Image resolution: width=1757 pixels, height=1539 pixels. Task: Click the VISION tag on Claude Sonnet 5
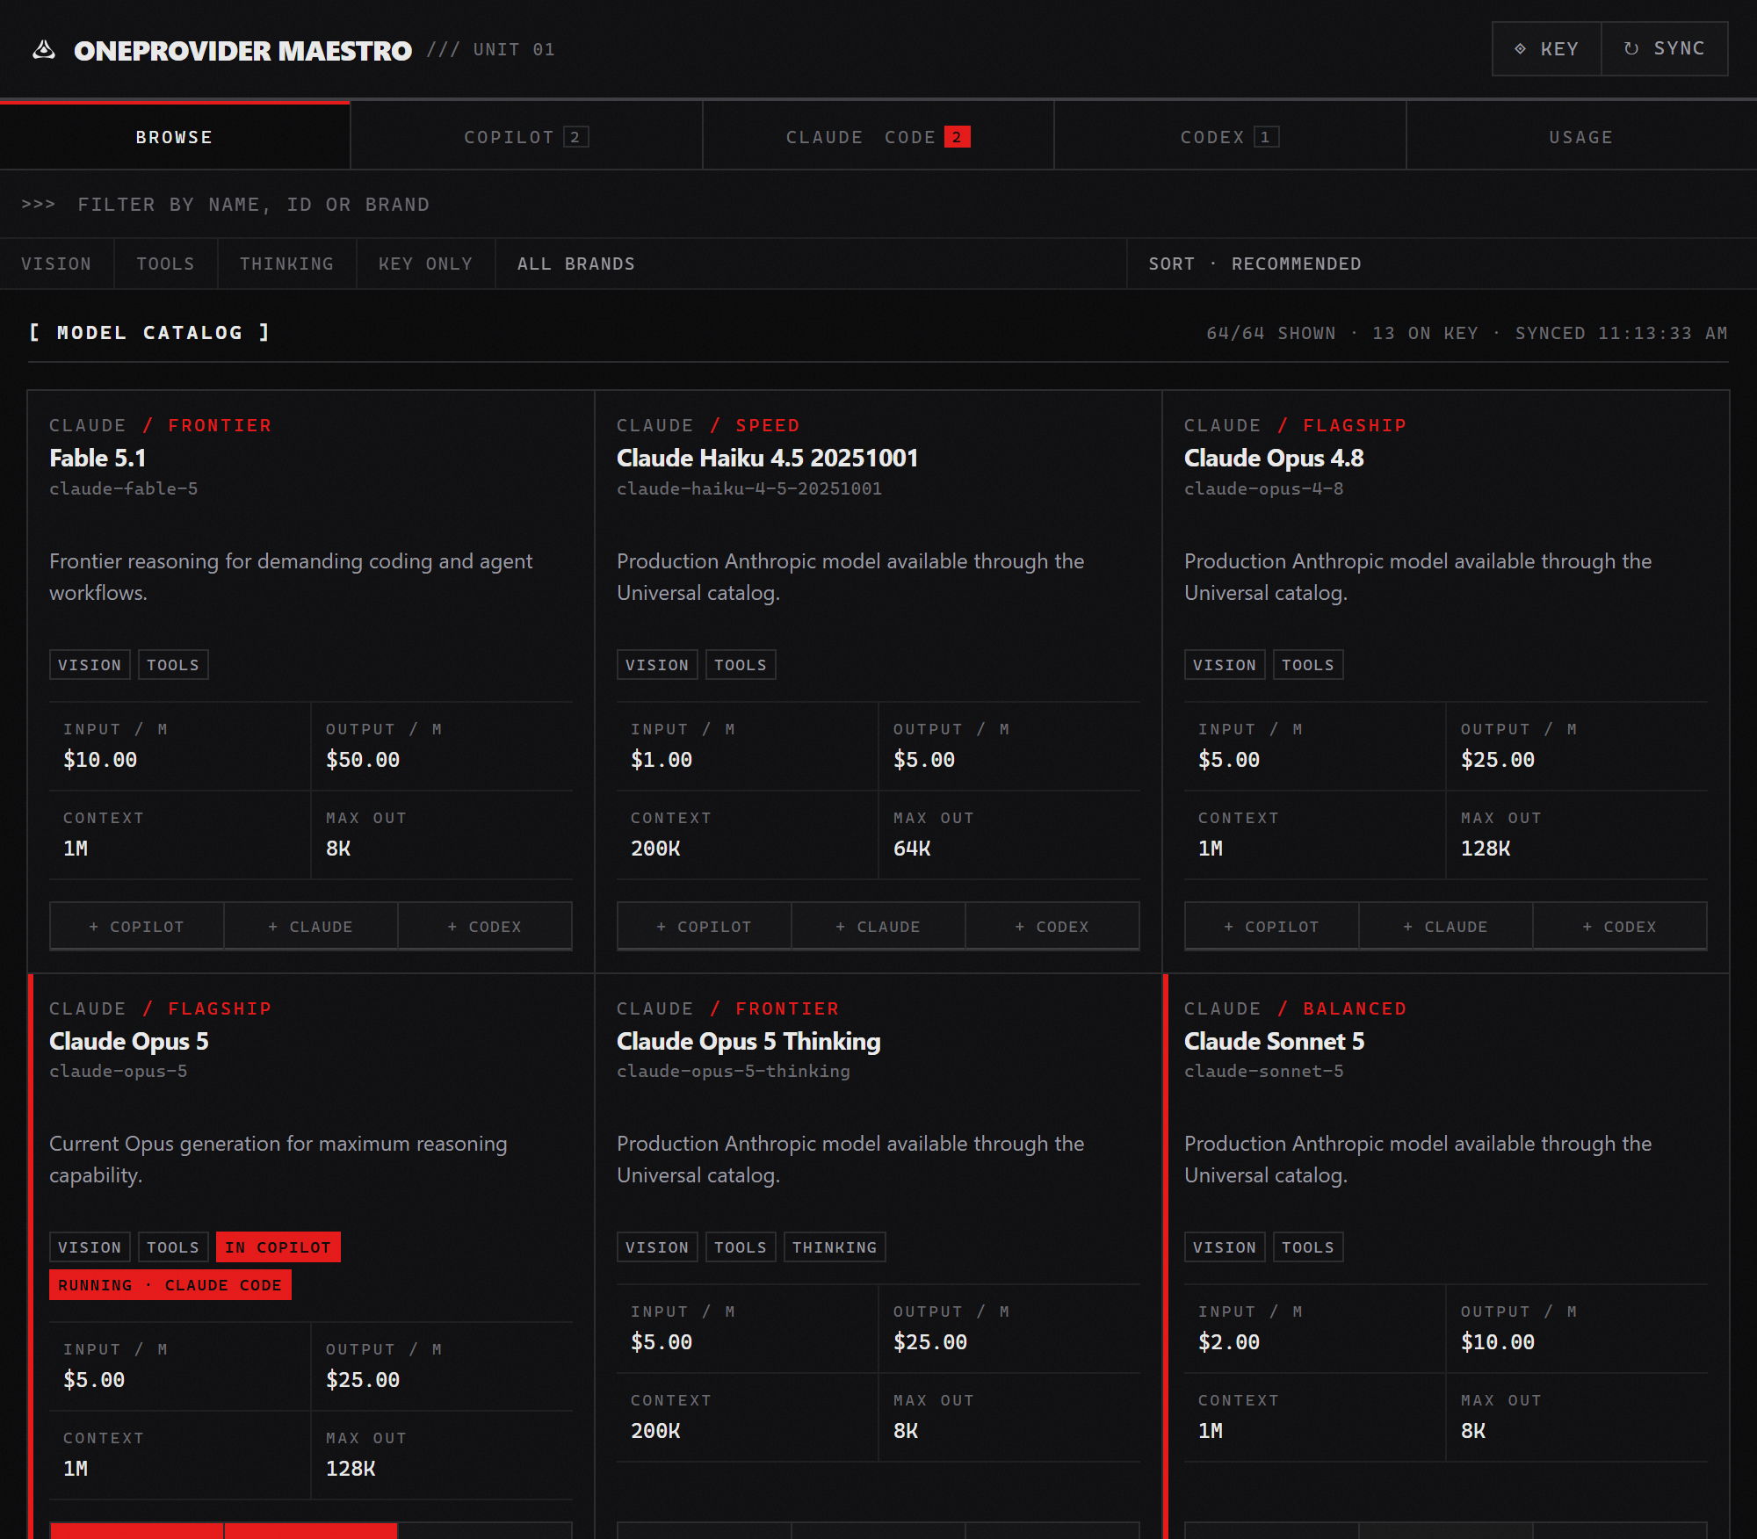click(x=1225, y=1247)
